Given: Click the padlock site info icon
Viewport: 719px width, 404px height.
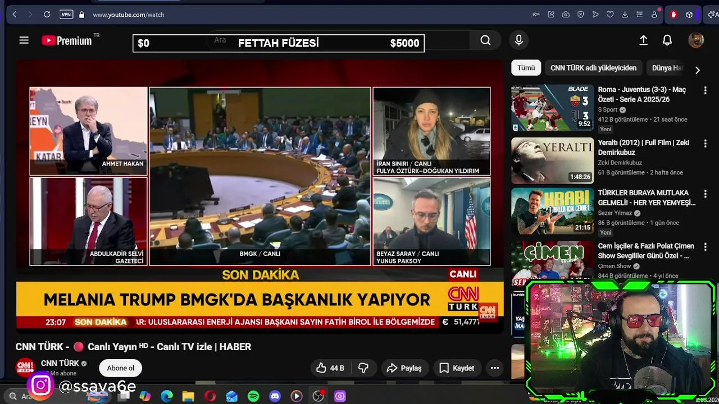Looking at the screenshot, I should (x=81, y=15).
